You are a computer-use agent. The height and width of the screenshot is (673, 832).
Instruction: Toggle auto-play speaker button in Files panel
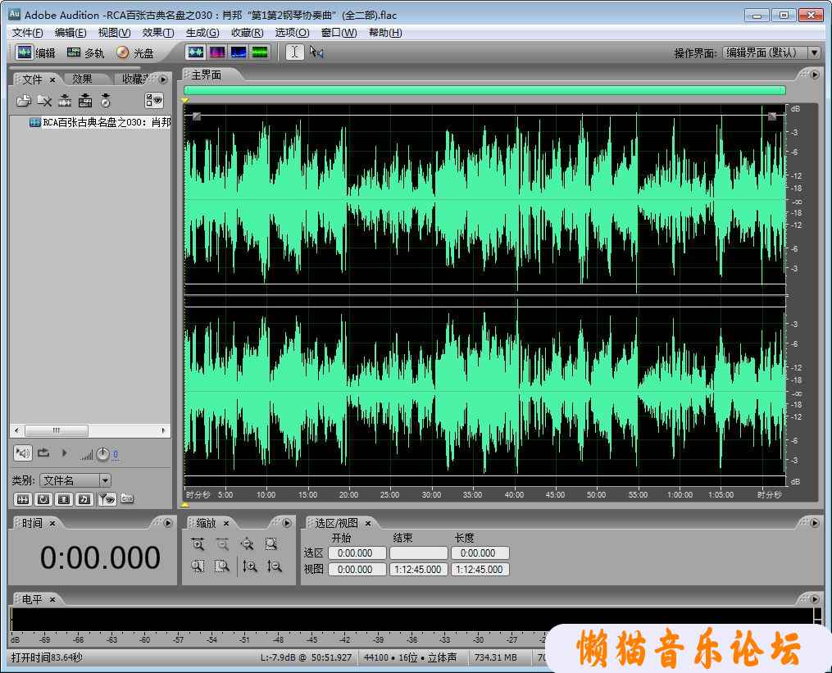23,453
